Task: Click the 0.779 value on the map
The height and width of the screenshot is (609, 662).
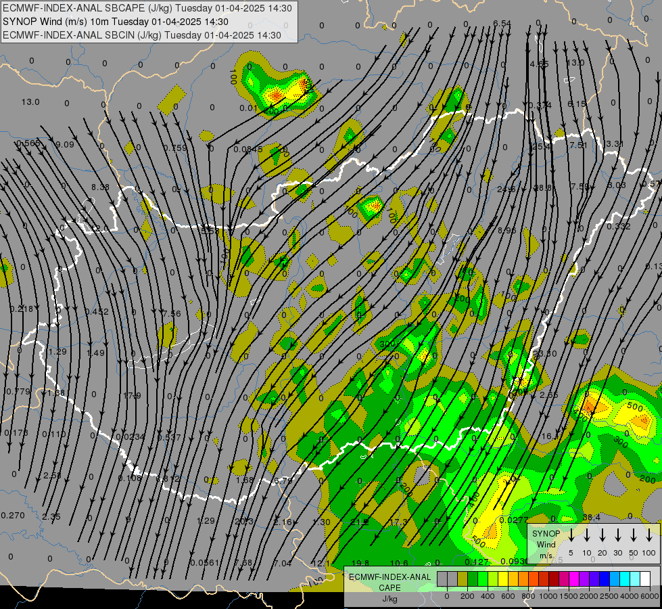Action: 18,392
